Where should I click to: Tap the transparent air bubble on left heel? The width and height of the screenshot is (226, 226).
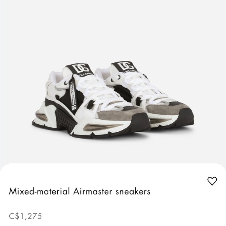click(x=41, y=116)
